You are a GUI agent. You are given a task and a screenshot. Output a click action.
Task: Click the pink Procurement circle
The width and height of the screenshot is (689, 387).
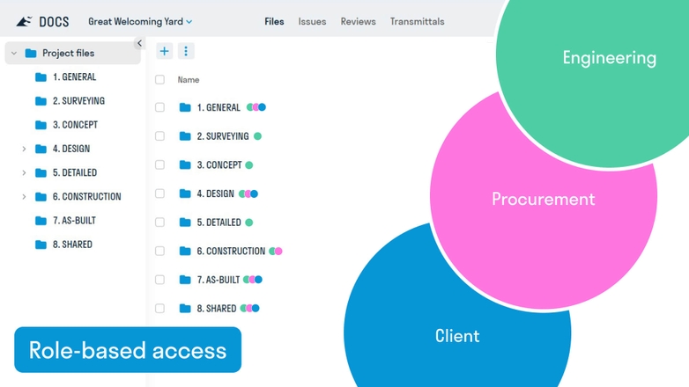pyautogui.click(x=543, y=199)
